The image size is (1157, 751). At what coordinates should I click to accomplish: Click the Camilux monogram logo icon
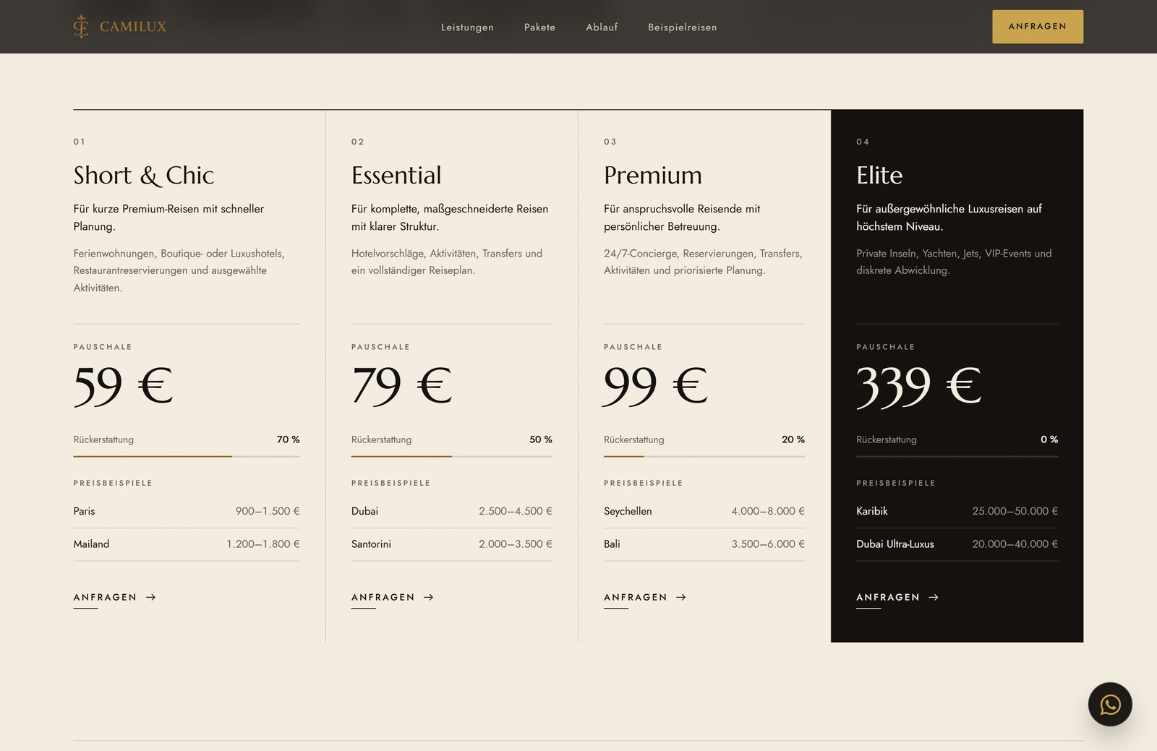[81, 27]
